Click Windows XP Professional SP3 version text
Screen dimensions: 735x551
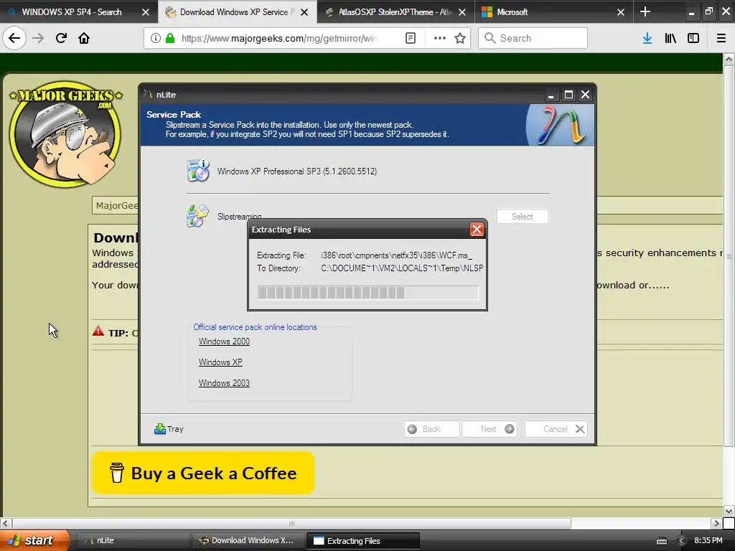click(296, 171)
